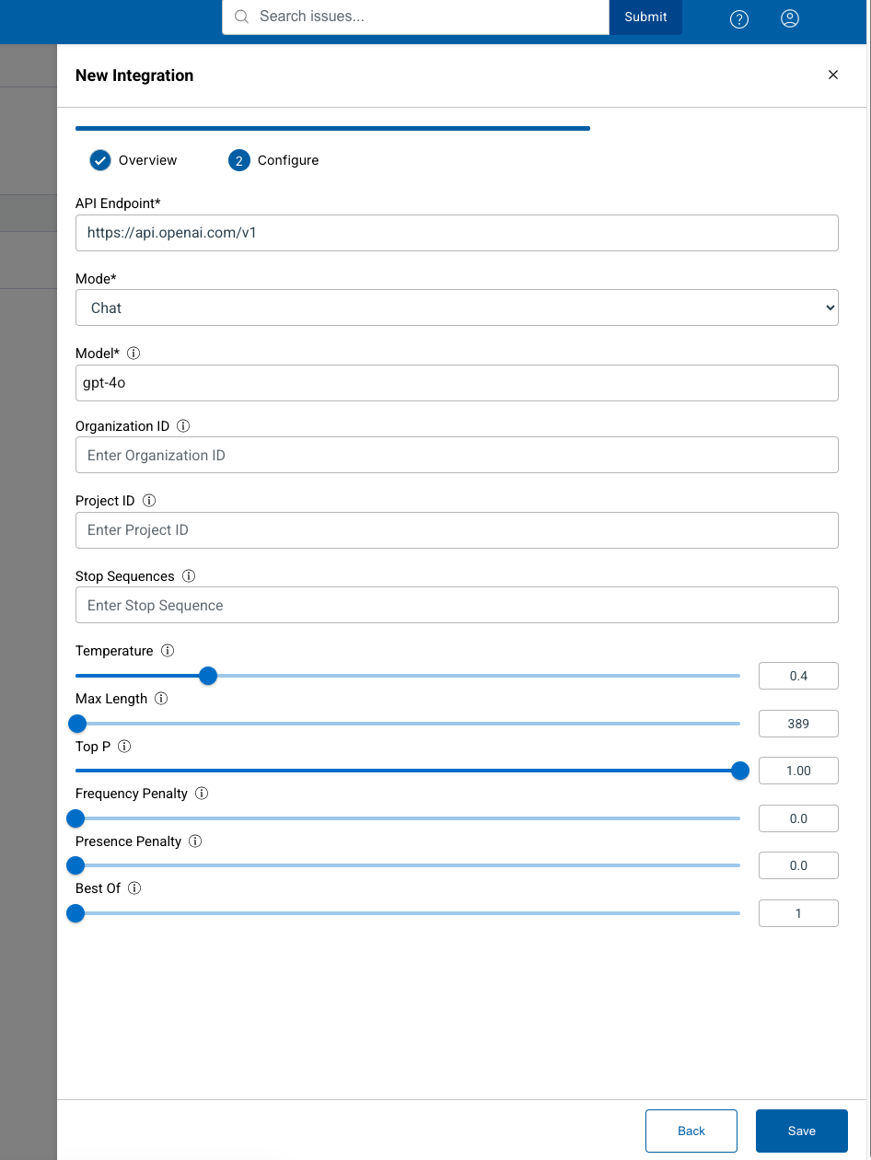Click the Temperature info icon

click(x=168, y=651)
